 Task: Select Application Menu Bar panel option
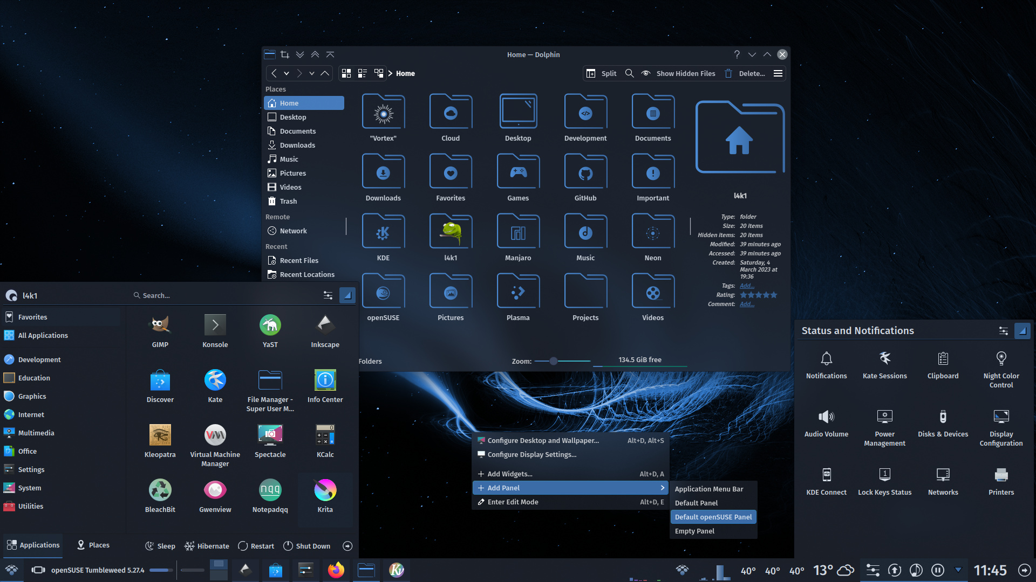pos(713,489)
